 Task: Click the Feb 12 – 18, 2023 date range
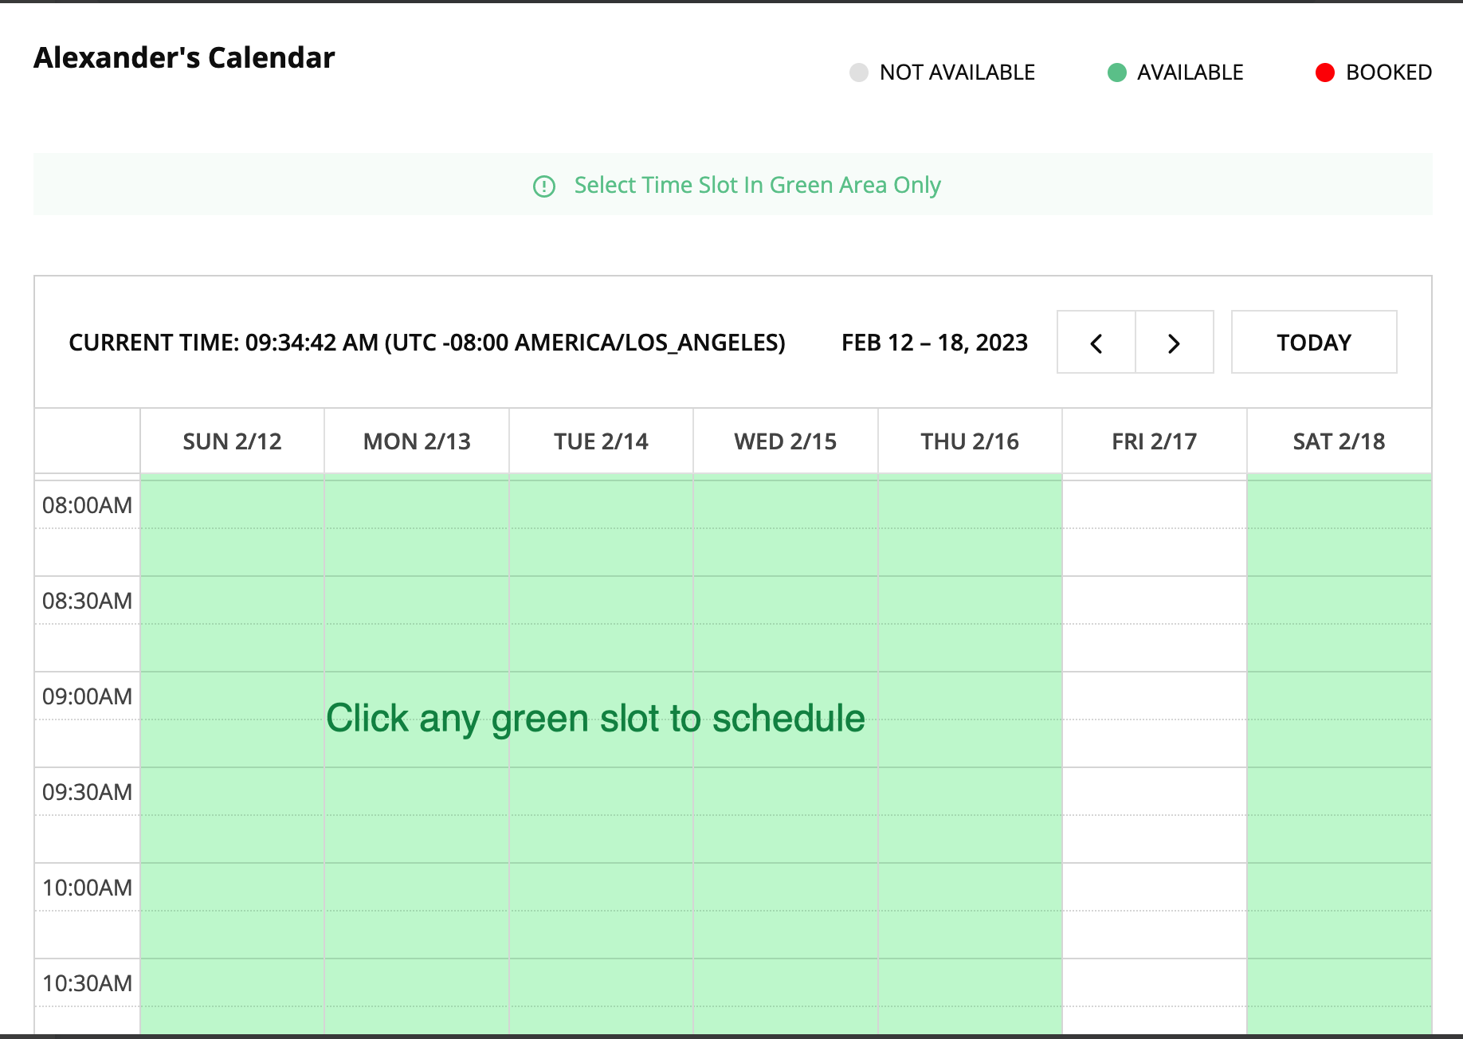[934, 343]
